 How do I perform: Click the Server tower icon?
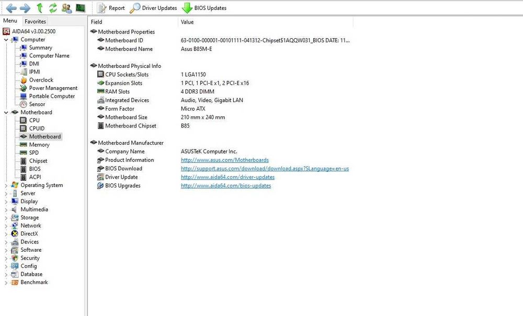tap(15, 193)
